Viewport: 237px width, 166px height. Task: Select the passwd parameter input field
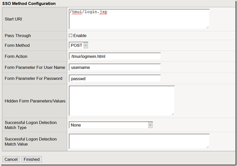tap(115, 79)
